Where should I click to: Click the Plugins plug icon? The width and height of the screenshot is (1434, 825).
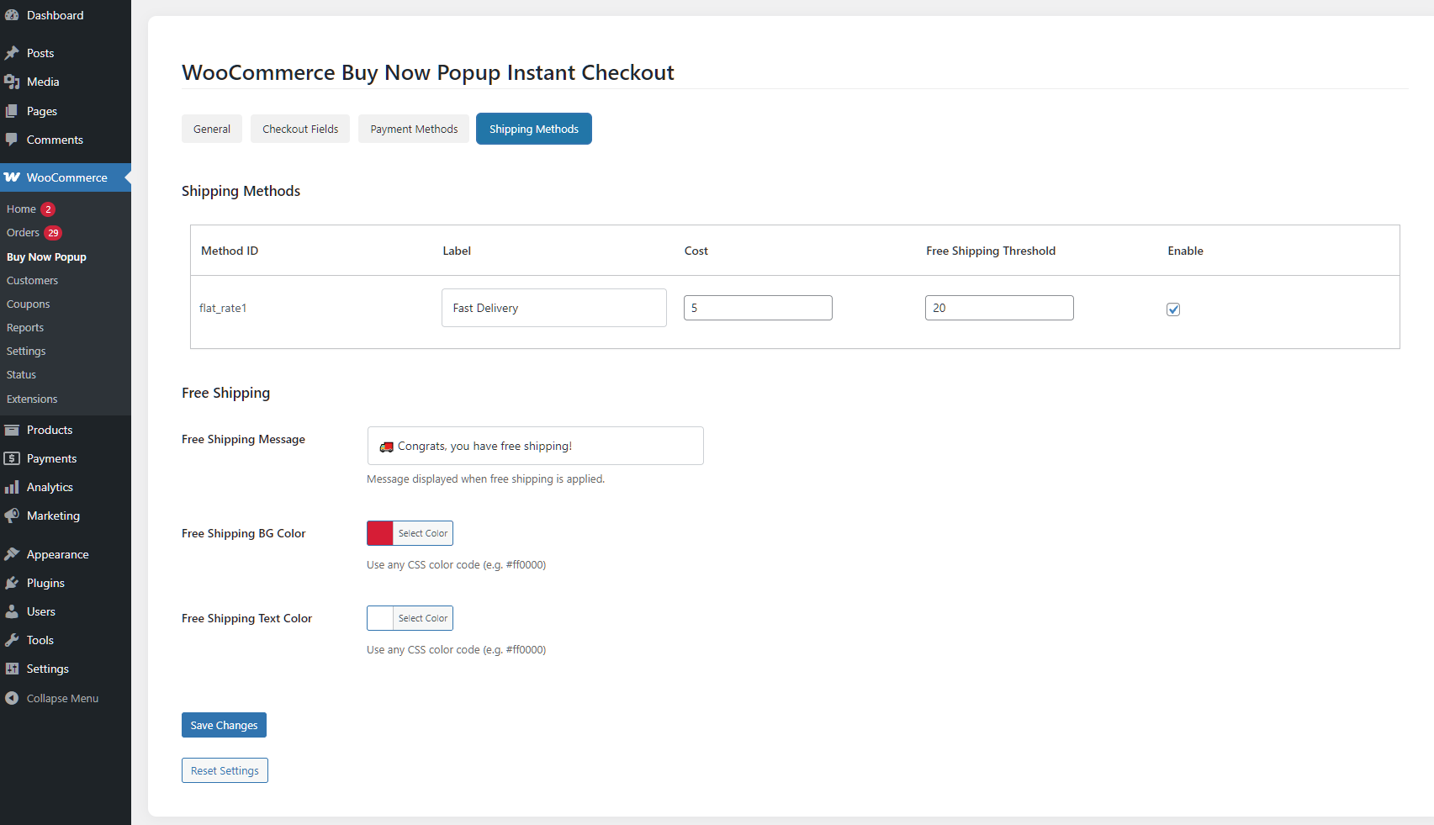[x=12, y=583]
